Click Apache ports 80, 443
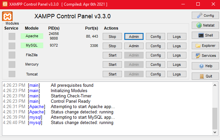The width and height of the screenshot is (220, 140). click(92, 36)
